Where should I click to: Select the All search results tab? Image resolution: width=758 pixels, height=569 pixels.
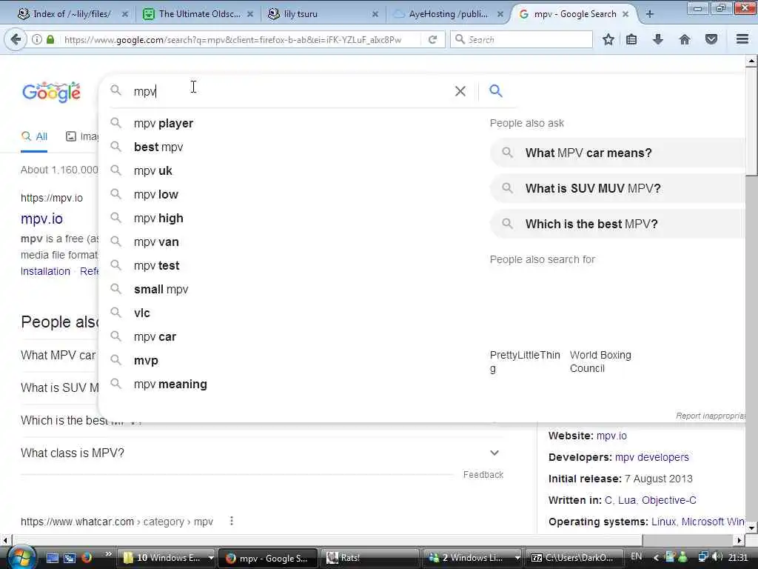(x=34, y=136)
